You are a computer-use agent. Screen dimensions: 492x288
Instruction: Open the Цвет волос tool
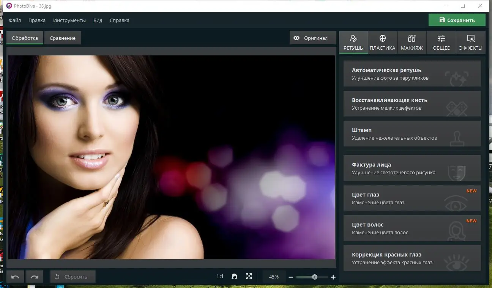pos(412,228)
